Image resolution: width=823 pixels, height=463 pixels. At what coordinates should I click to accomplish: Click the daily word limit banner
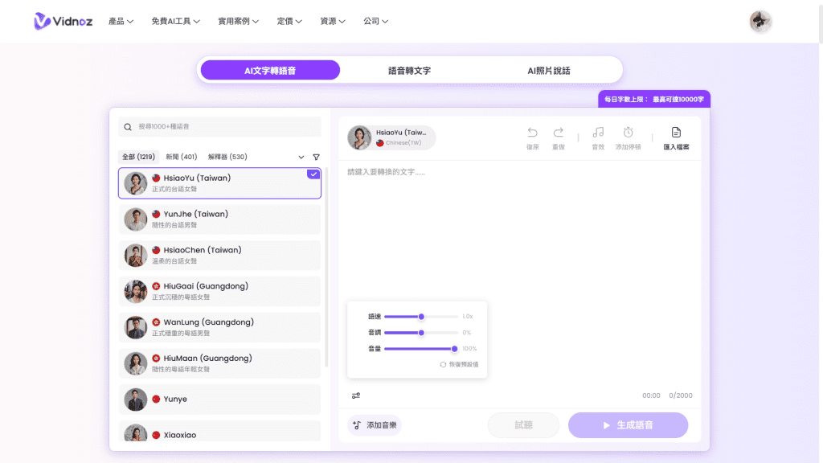click(654, 99)
